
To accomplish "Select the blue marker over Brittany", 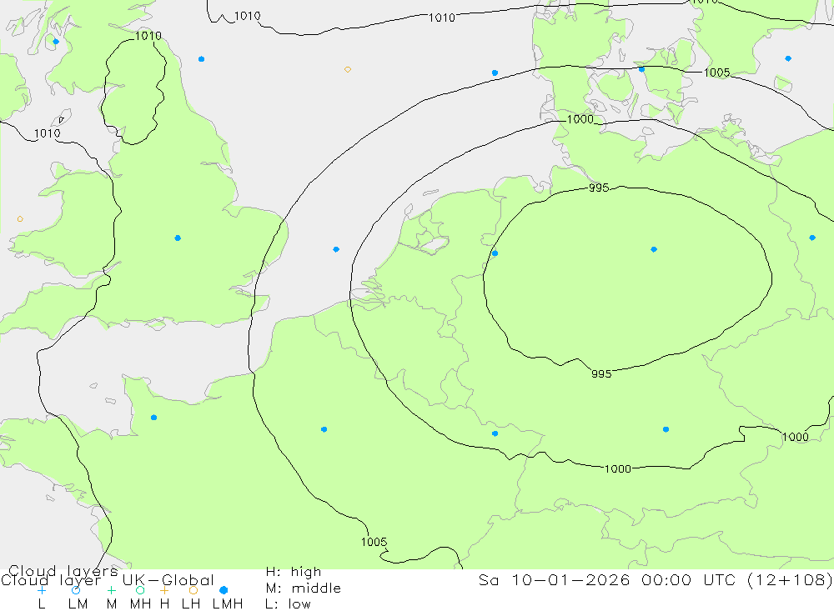I will (x=153, y=418).
